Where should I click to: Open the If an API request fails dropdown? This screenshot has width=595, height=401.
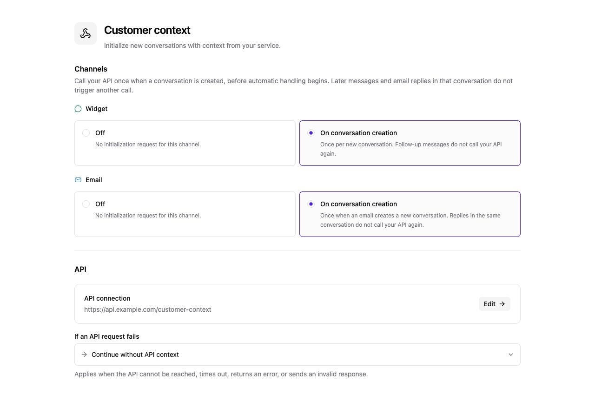297,355
